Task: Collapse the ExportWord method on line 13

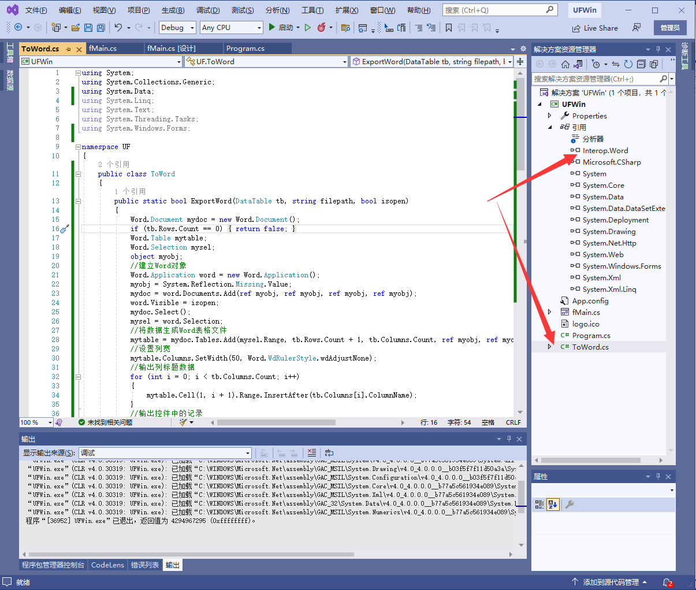Action: pyautogui.click(x=78, y=201)
